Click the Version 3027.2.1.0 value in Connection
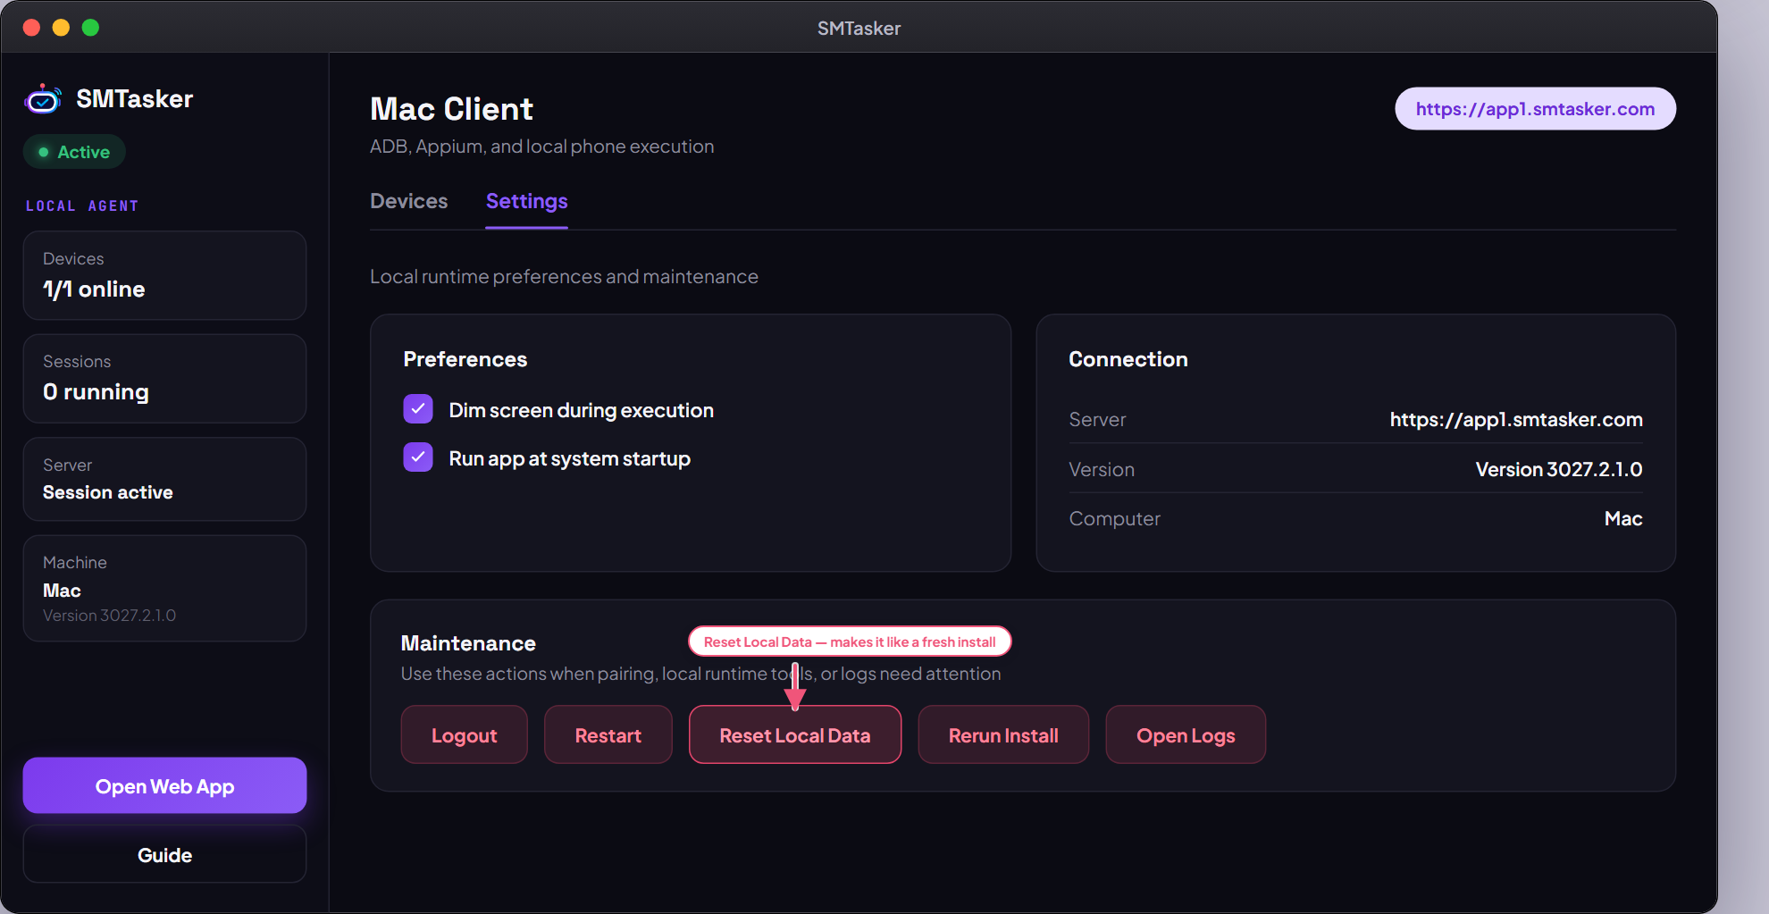The width and height of the screenshot is (1769, 914). (1559, 469)
